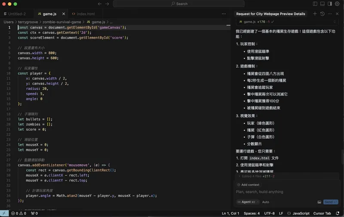344x217 pixels.
Task: Click the Add context button
Action: 248,185
